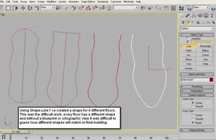Select Drag Type Bezier radio button
Image resolution: width=216 pixels, height=140 pixels.
(x=193, y=123)
